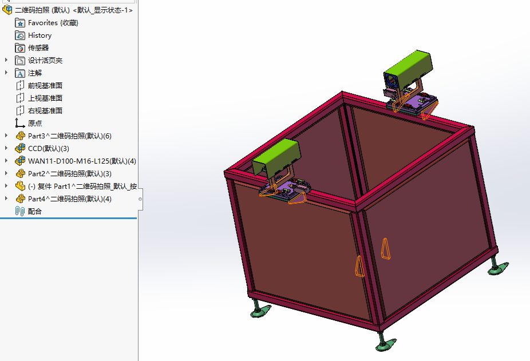This screenshot has height=361, width=530.
Task: Select the 右视基准面 plane icon
Action: coord(20,110)
